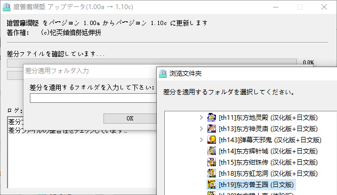Click the 浏览文件夹 title text
This screenshot has height=195, width=337.
(186, 74)
